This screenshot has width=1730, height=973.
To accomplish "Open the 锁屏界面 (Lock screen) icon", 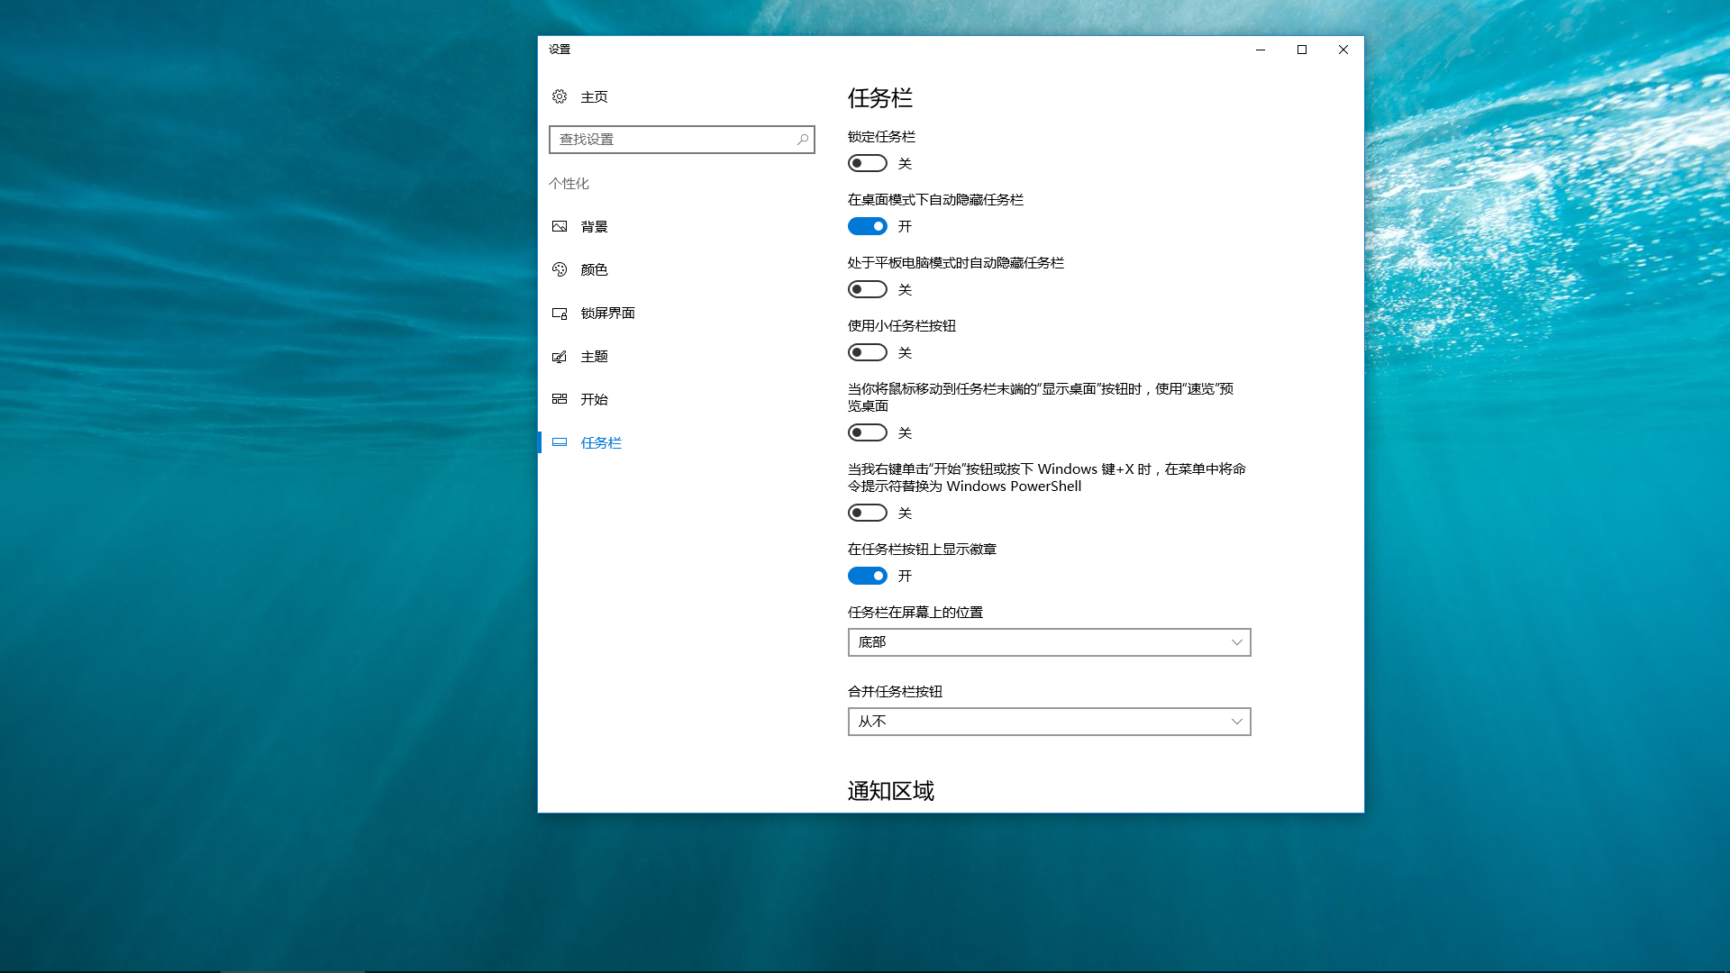I will [559, 313].
